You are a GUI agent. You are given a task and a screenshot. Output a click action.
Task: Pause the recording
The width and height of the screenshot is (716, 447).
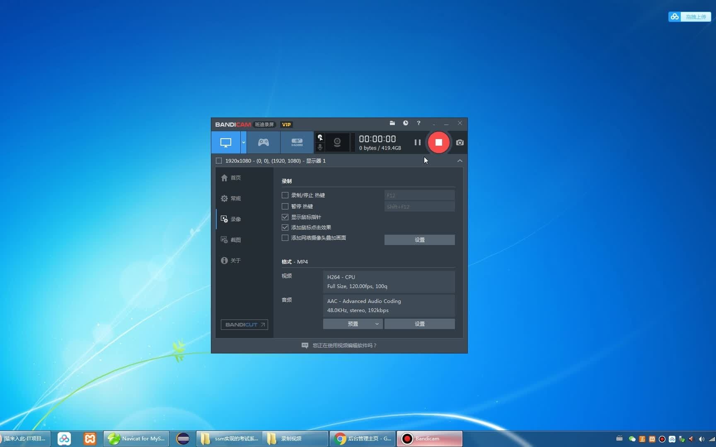[418, 142]
